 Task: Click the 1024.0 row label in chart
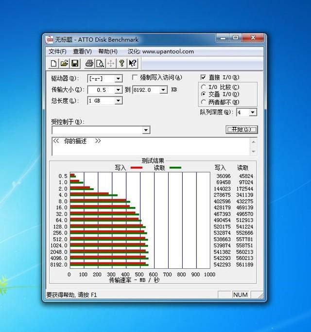point(59,245)
